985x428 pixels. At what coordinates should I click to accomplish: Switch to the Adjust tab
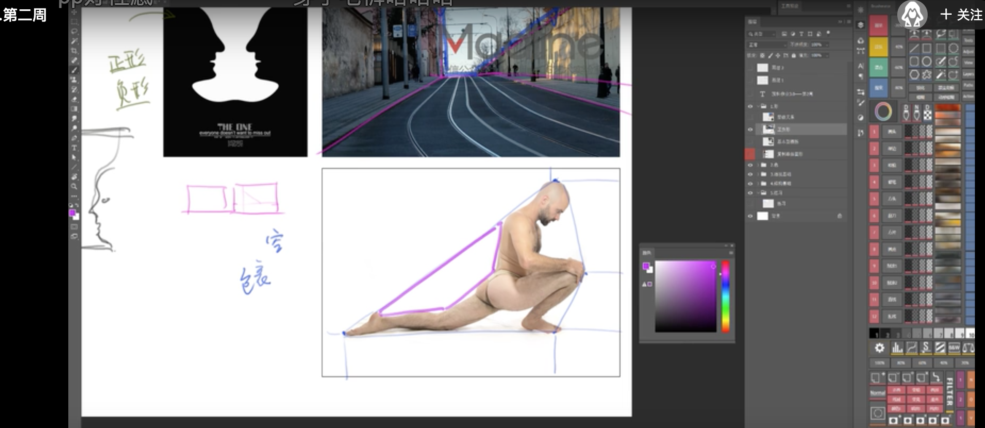click(968, 52)
